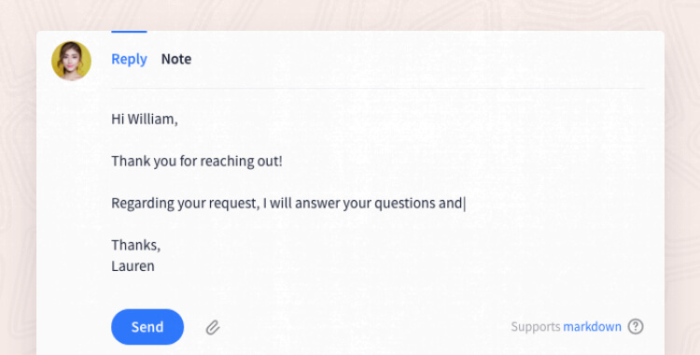Open the markdown link

pyautogui.click(x=592, y=327)
